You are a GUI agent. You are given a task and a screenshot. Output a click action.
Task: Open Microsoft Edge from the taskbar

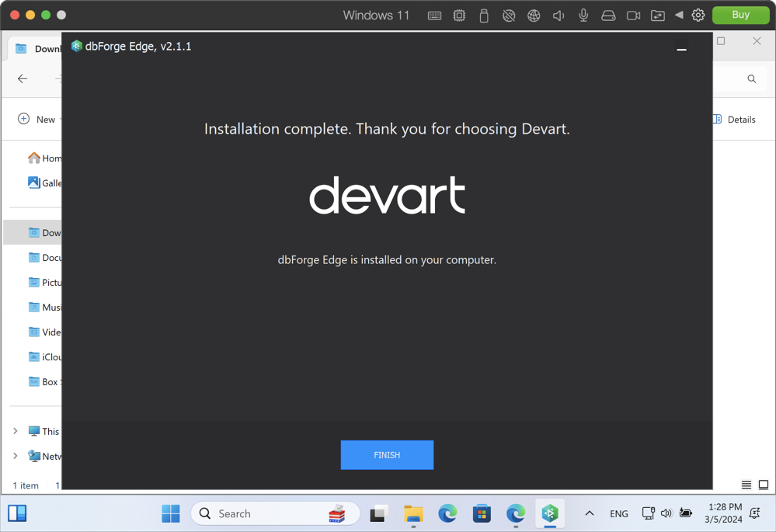tap(448, 513)
